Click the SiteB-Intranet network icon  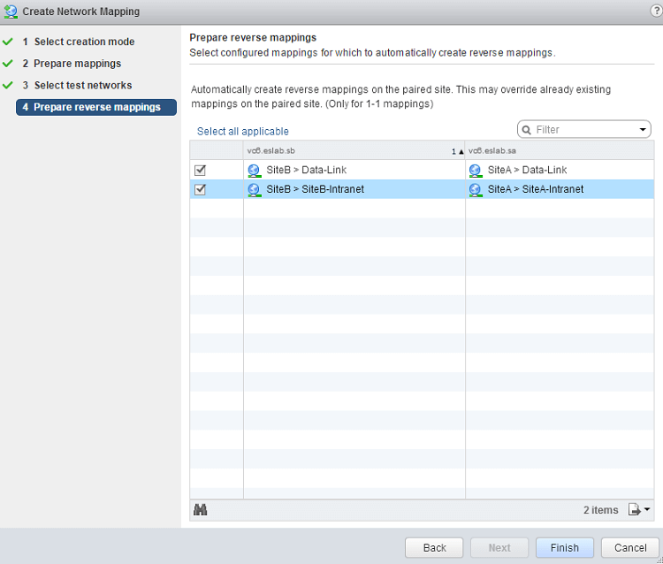click(255, 189)
